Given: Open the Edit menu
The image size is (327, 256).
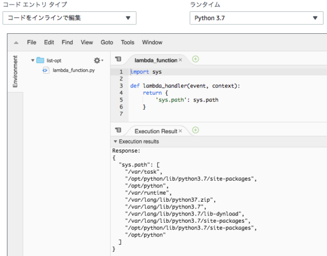Looking at the screenshot, I should pos(49,42).
